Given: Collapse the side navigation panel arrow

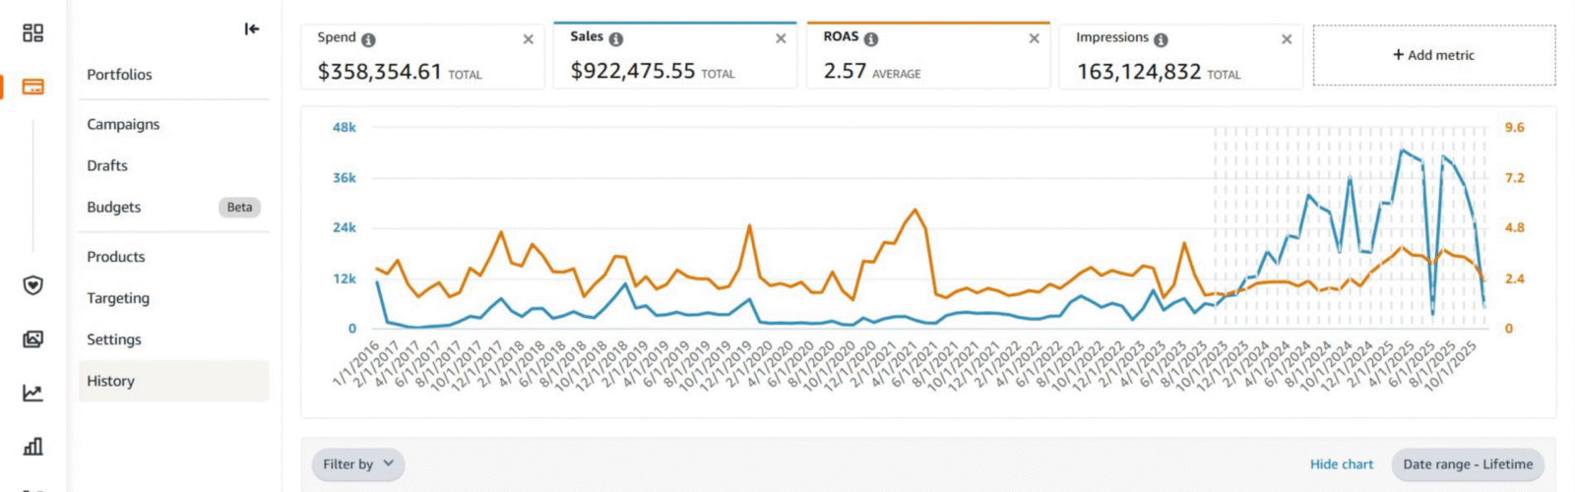Looking at the screenshot, I should (252, 30).
